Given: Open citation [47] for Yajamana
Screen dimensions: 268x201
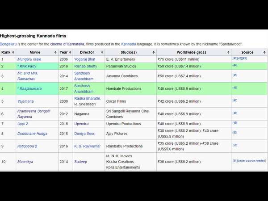Looking at the screenshot, I should 235,100.
